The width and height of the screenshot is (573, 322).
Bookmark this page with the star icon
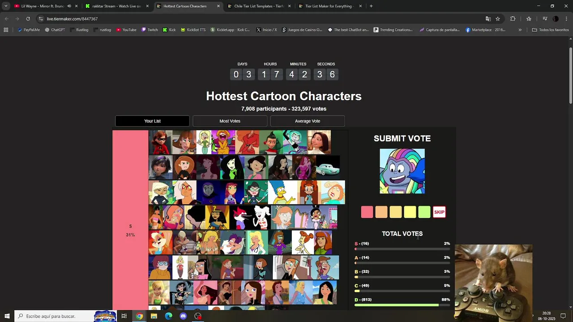[498, 19]
